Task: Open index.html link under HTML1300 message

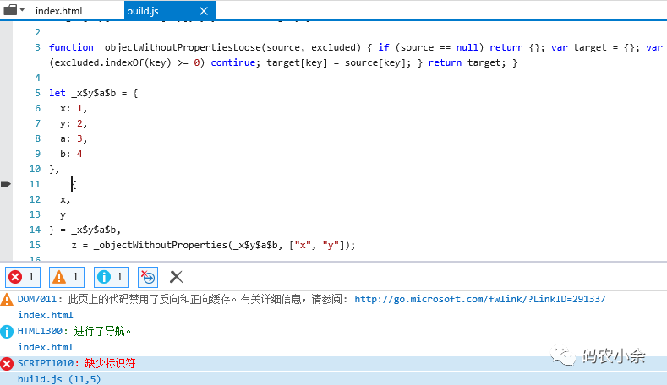Action: [x=45, y=347]
